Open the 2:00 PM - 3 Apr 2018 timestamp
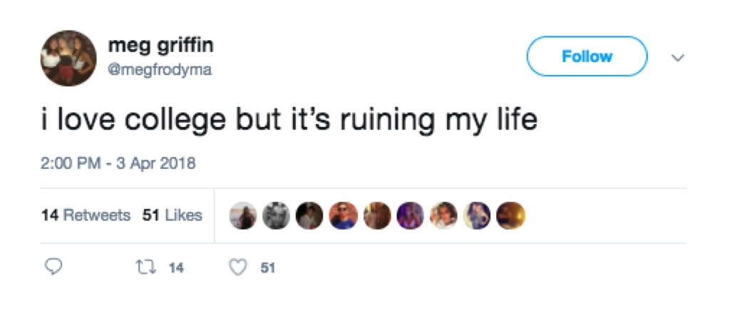 tap(118, 163)
